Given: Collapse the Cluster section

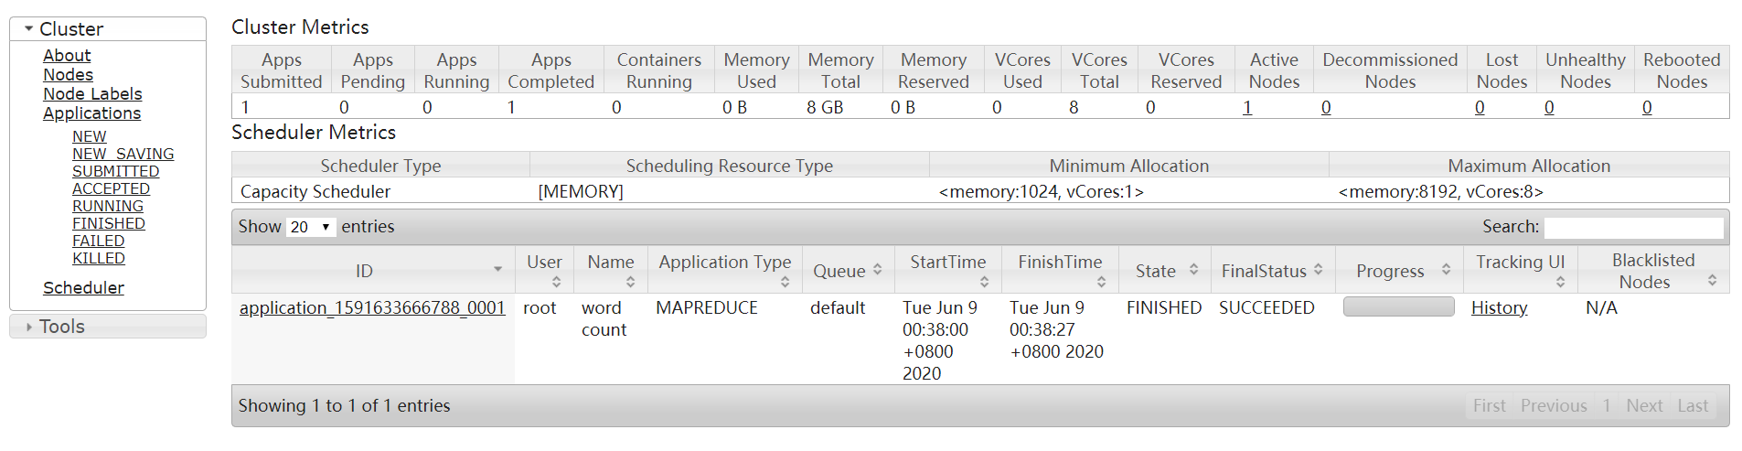Looking at the screenshot, I should 29,29.
